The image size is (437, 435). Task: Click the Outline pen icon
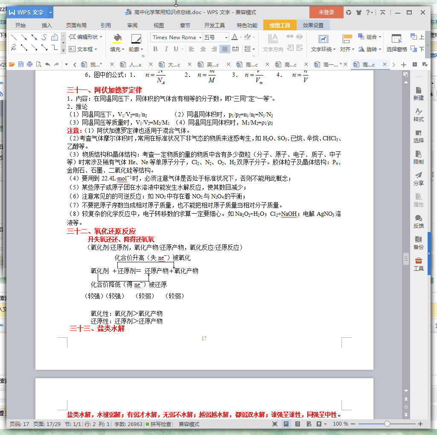[x=136, y=39]
